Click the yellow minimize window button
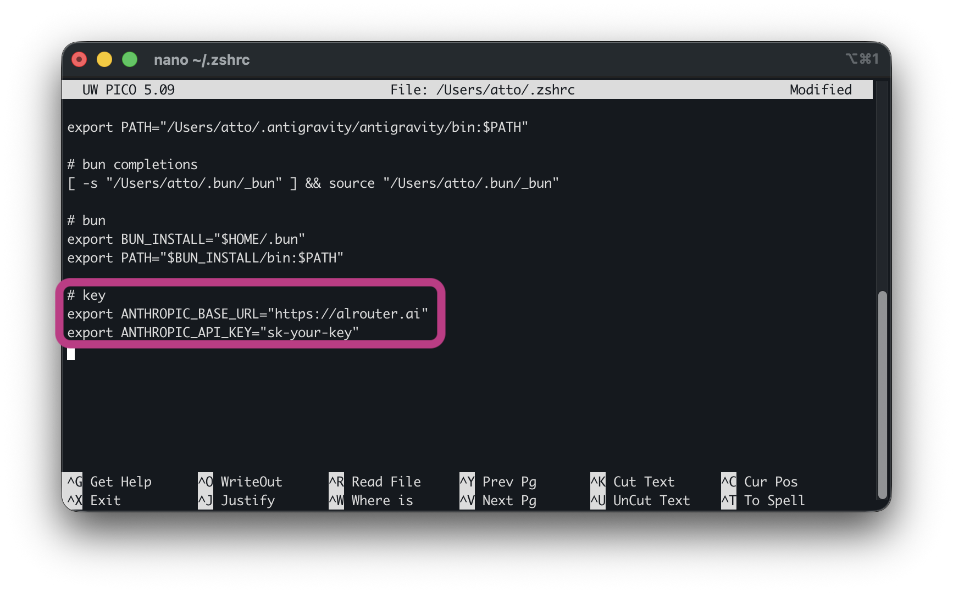The image size is (953, 593). (x=104, y=59)
